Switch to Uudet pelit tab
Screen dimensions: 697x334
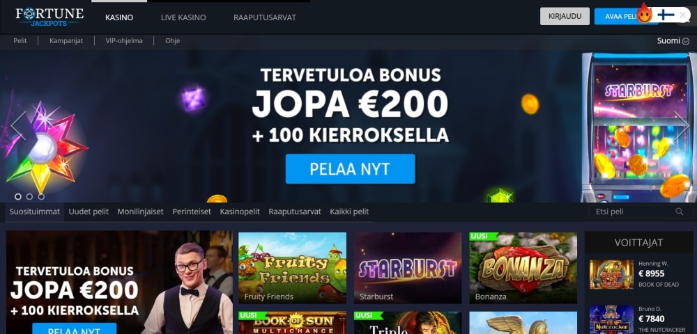pyautogui.click(x=89, y=212)
